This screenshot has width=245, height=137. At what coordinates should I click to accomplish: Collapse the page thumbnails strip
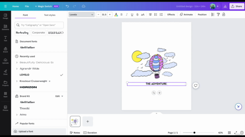[x=157, y=113]
